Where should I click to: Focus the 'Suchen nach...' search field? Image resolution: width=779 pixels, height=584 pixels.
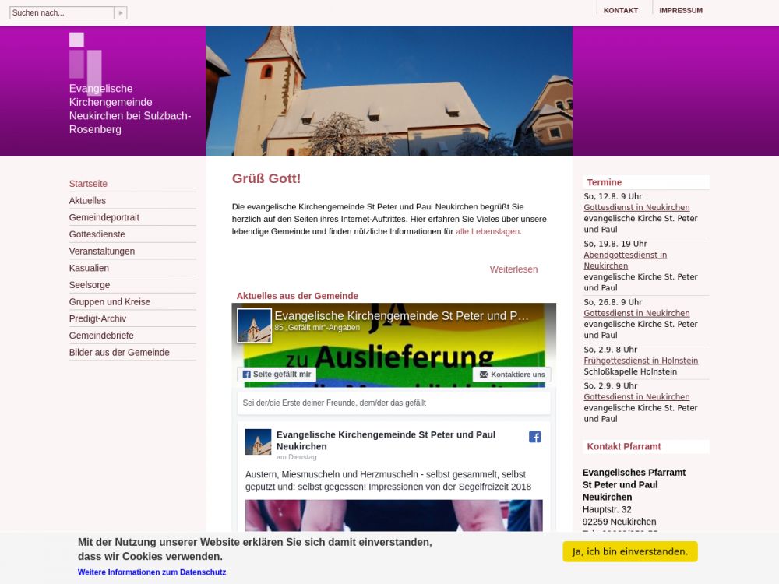tap(61, 13)
